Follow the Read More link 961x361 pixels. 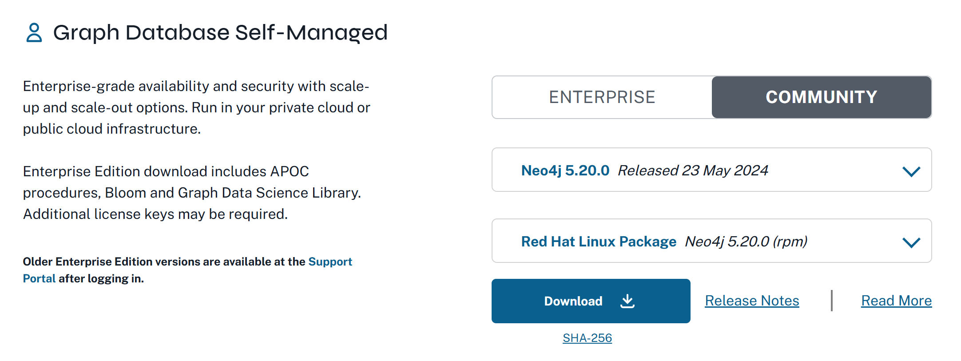click(x=896, y=301)
